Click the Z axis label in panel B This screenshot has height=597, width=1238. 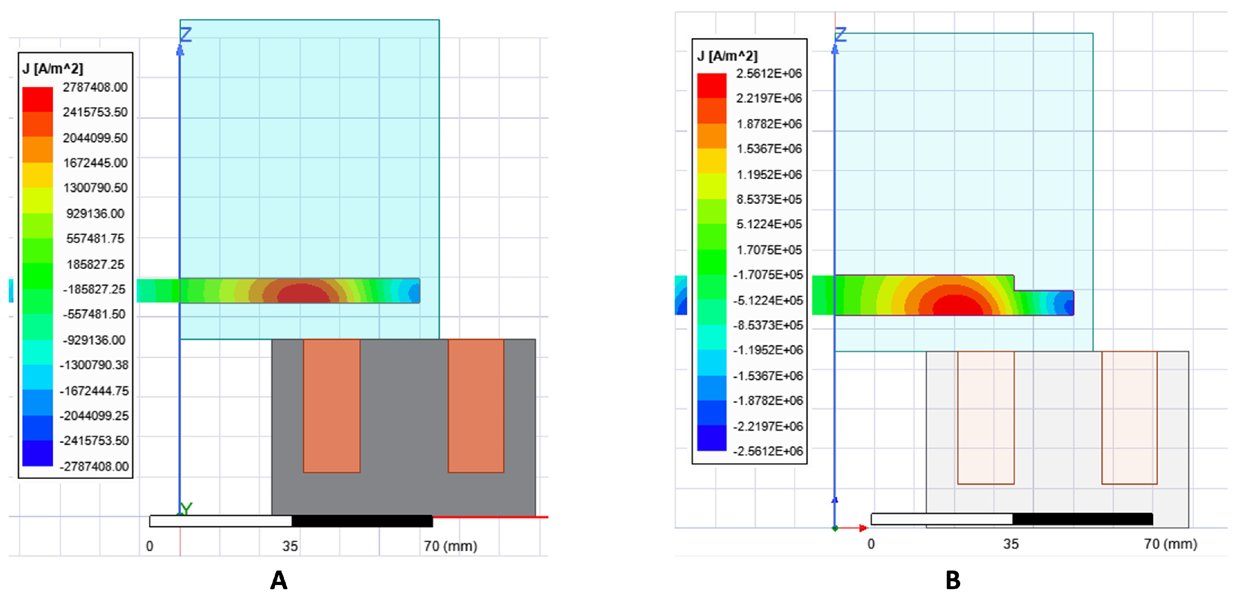pyautogui.click(x=841, y=35)
